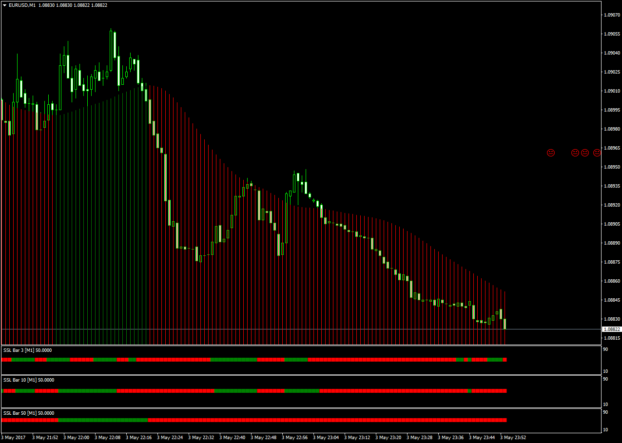Click the 3 May 23:28 time label
Screen dimensions: 622x443
tap(420, 438)
